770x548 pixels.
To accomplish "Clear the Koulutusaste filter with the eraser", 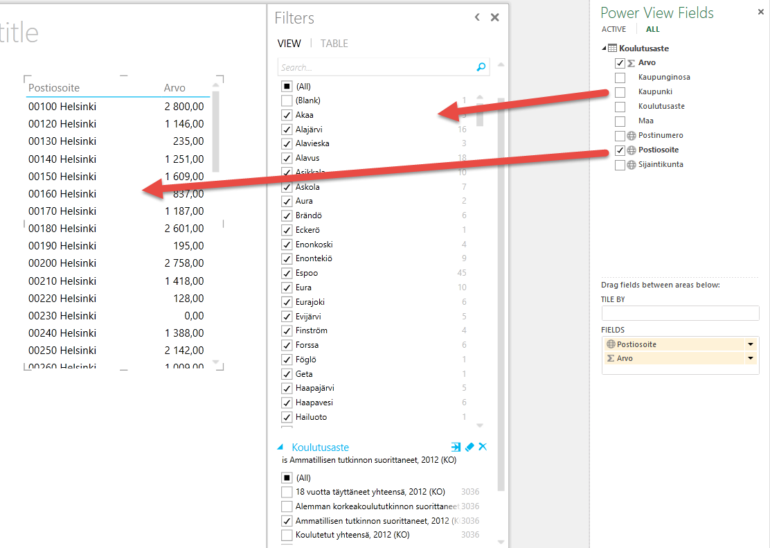I will pos(469,447).
